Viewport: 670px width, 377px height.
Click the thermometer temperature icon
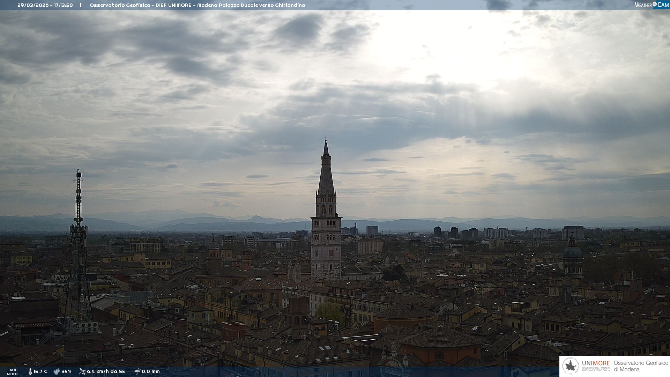click(30, 371)
